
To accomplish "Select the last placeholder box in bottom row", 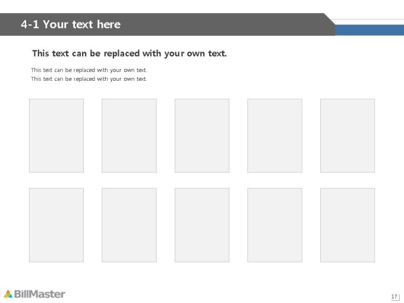I will (348, 225).
